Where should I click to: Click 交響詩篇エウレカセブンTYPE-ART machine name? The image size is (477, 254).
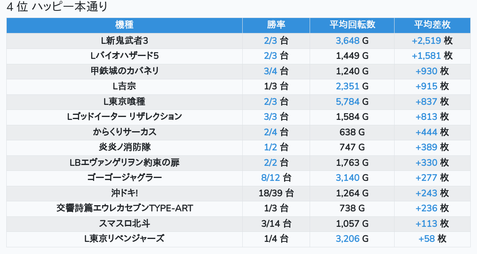[x=124, y=208]
